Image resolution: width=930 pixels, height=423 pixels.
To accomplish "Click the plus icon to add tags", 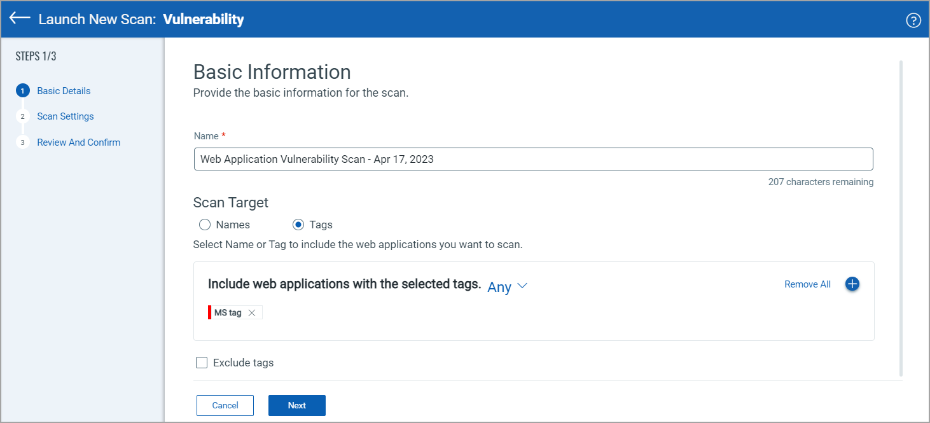I will click(x=852, y=284).
